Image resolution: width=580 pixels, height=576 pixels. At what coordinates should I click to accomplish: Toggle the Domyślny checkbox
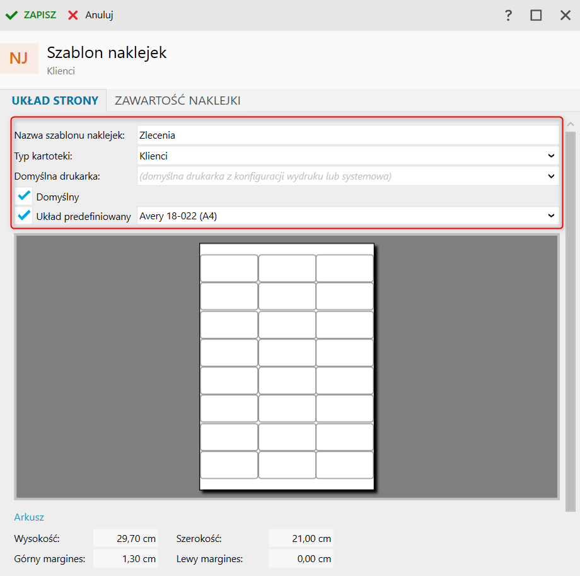24,197
